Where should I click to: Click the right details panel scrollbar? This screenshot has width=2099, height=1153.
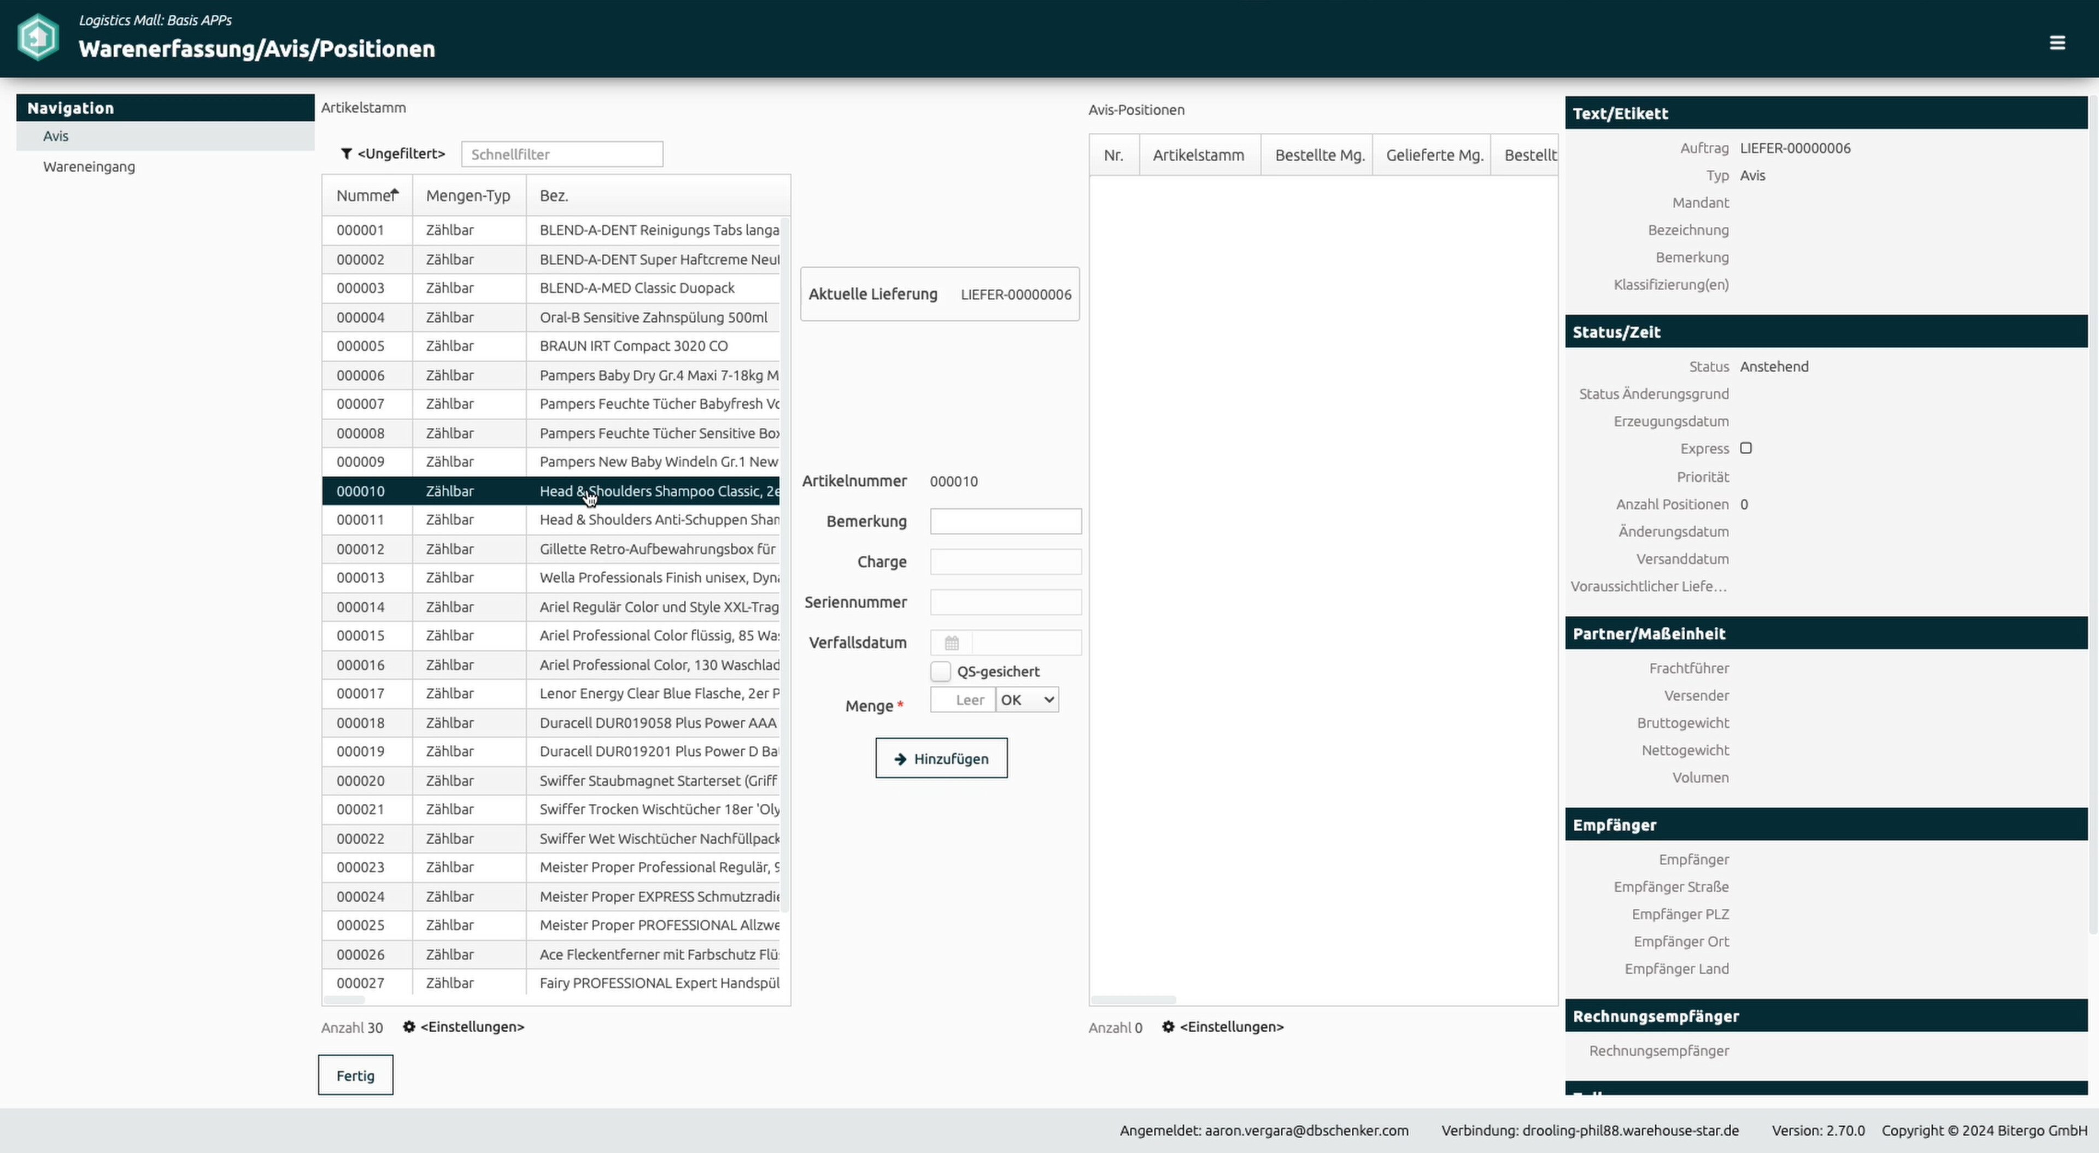[x=2094, y=515]
